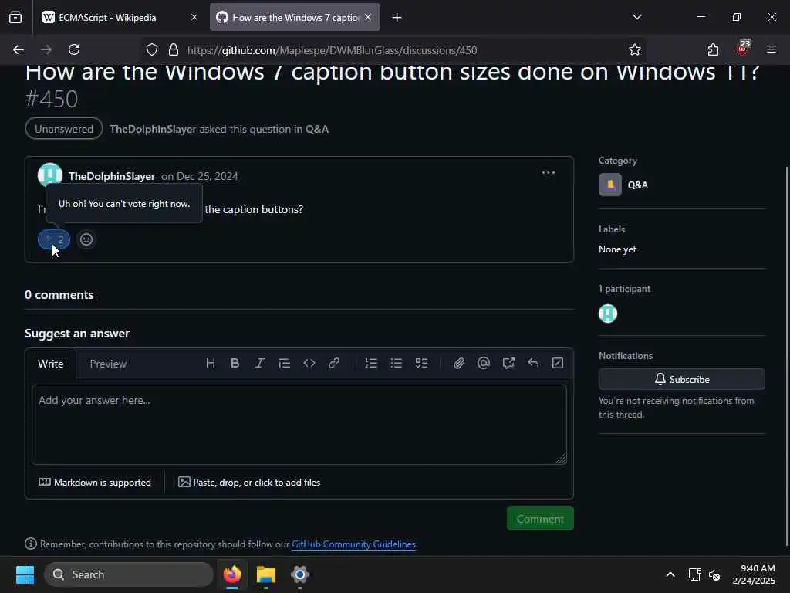
Task: Click Paste, drop, or click to add files
Action: pos(249,483)
